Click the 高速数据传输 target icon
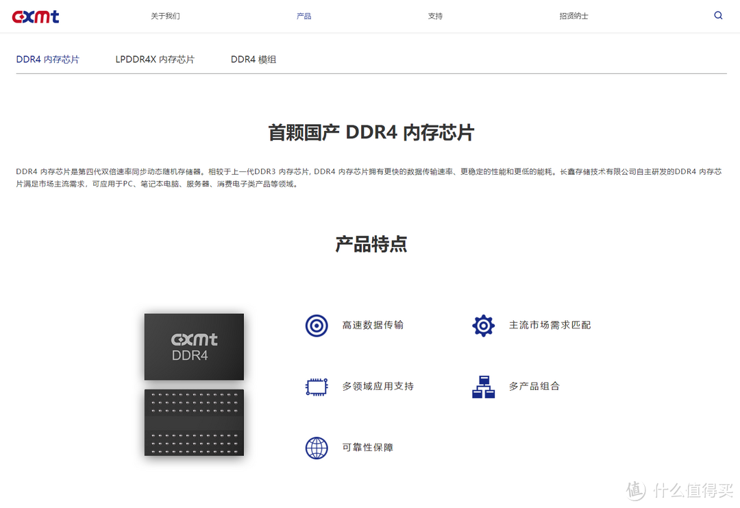Viewport: 740px width, 508px height. (x=316, y=326)
